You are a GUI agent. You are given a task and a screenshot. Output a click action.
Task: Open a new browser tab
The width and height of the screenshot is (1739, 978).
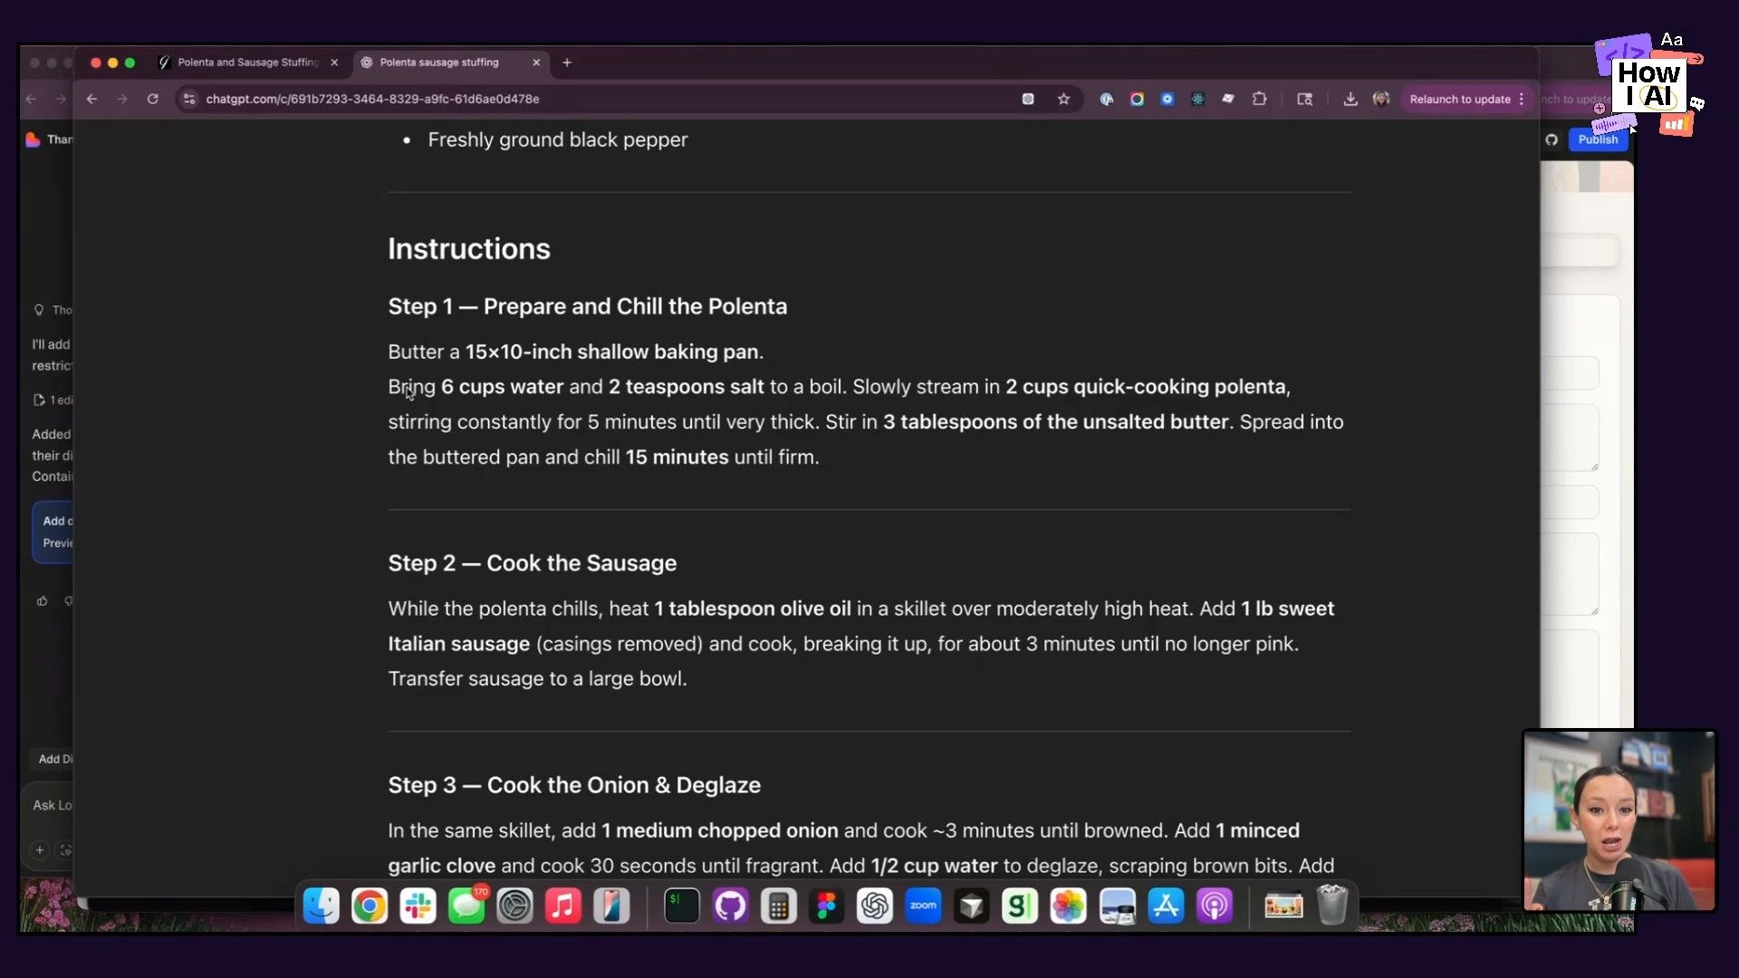coord(567,62)
